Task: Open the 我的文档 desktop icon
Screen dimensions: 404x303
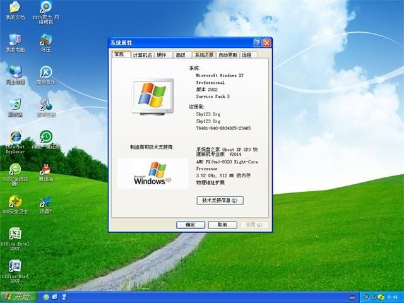Action: point(15,10)
